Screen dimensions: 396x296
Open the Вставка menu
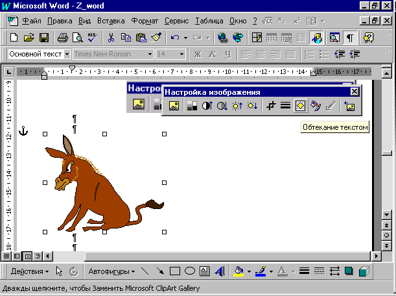point(111,21)
